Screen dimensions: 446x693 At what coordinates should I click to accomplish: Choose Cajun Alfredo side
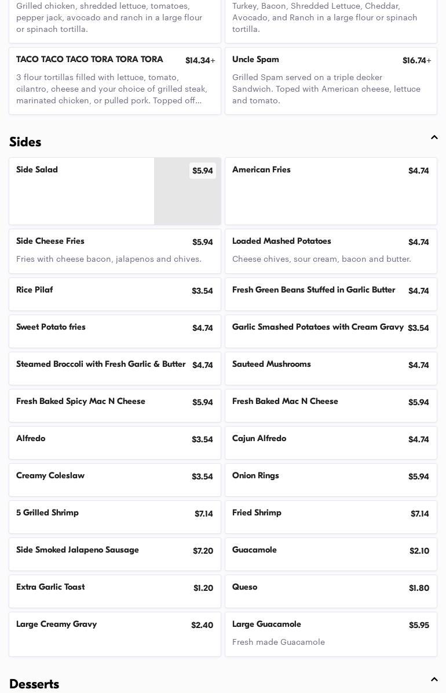pyautogui.click(x=331, y=442)
